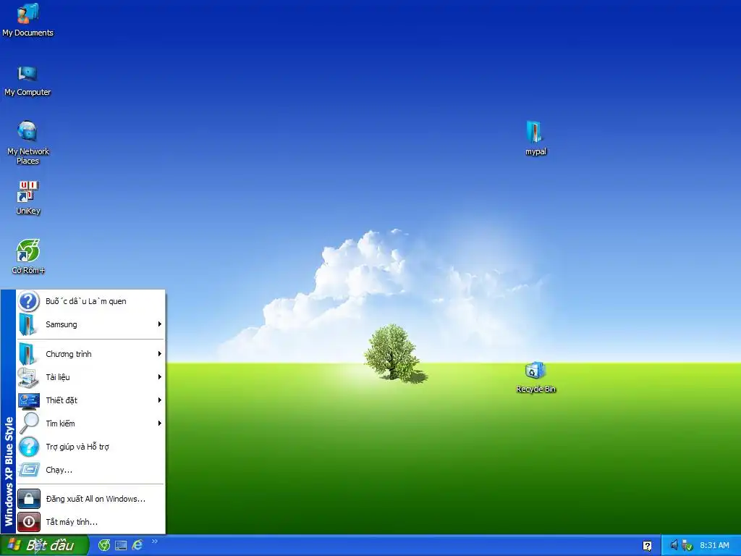Open Chương trình programs menu
This screenshot has height=556, width=741.
pos(90,353)
